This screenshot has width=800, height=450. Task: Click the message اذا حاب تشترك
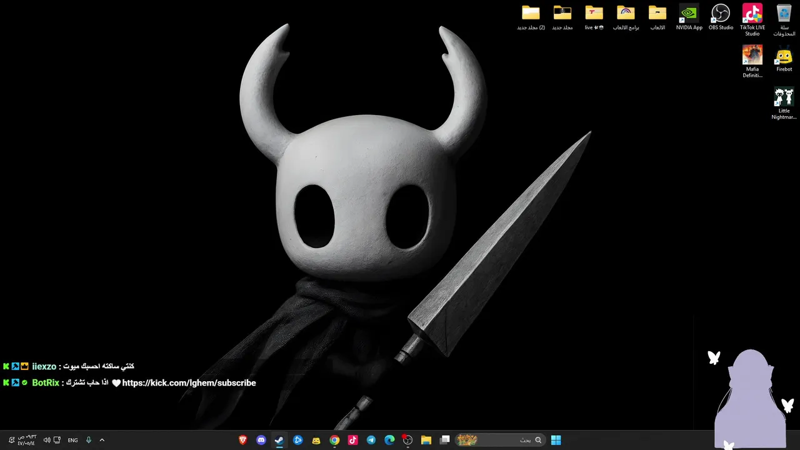click(x=87, y=382)
